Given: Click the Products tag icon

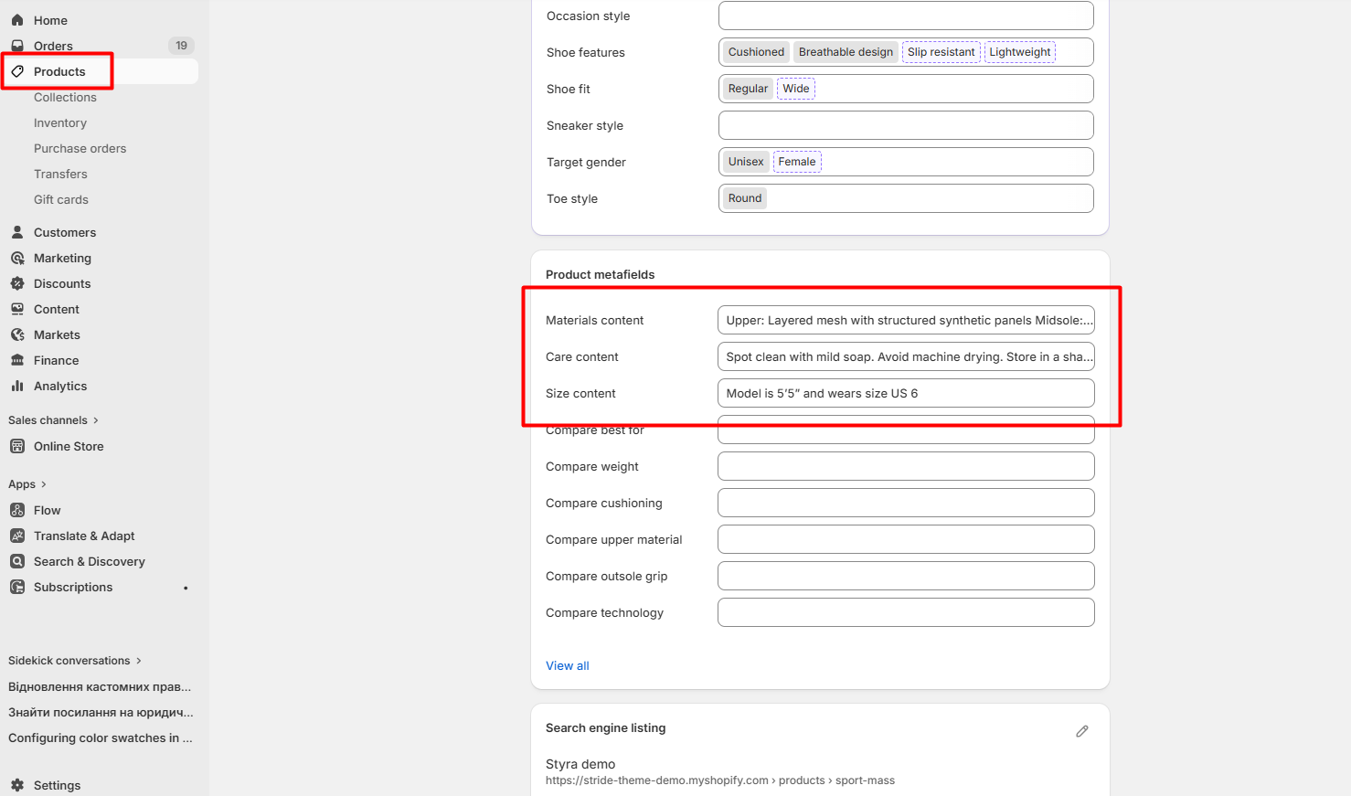Looking at the screenshot, I should pos(17,71).
